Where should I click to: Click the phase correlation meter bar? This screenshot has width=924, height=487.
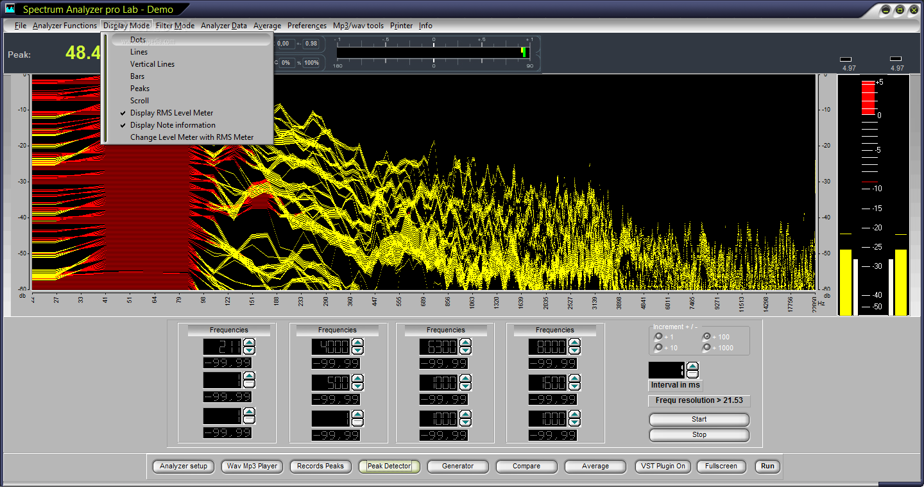pyautogui.click(x=434, y=52)
